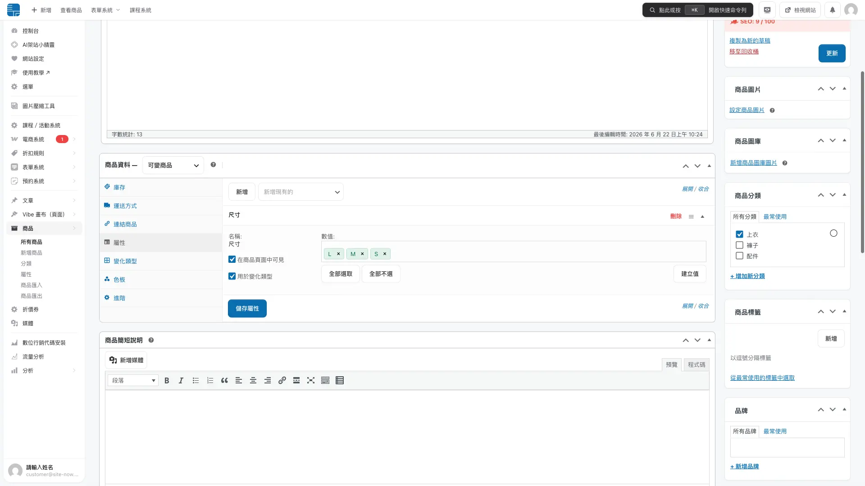This screenshot has width=865, height=486.
Task: Check the 褲子 category checkbox
Action: point(739,245)
